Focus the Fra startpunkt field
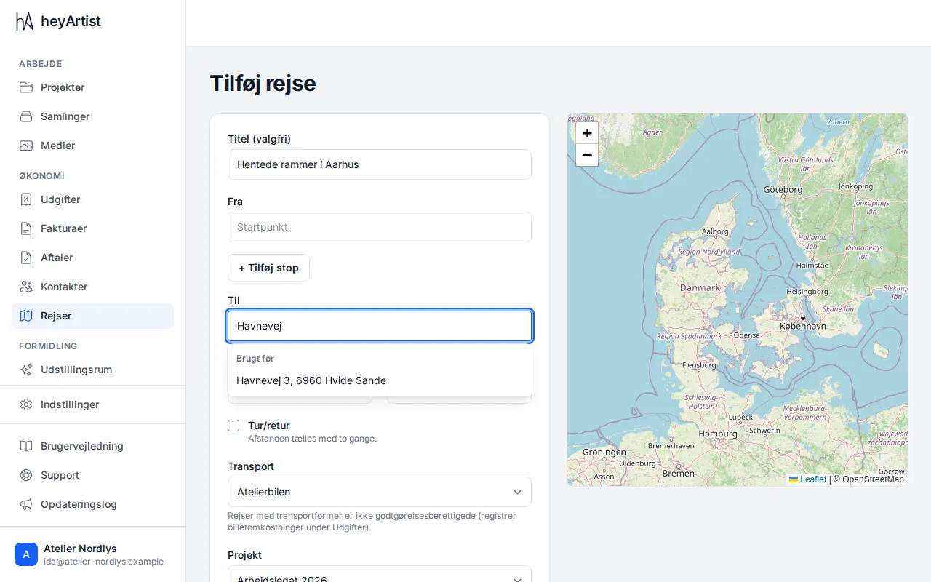 click(380, 227)
